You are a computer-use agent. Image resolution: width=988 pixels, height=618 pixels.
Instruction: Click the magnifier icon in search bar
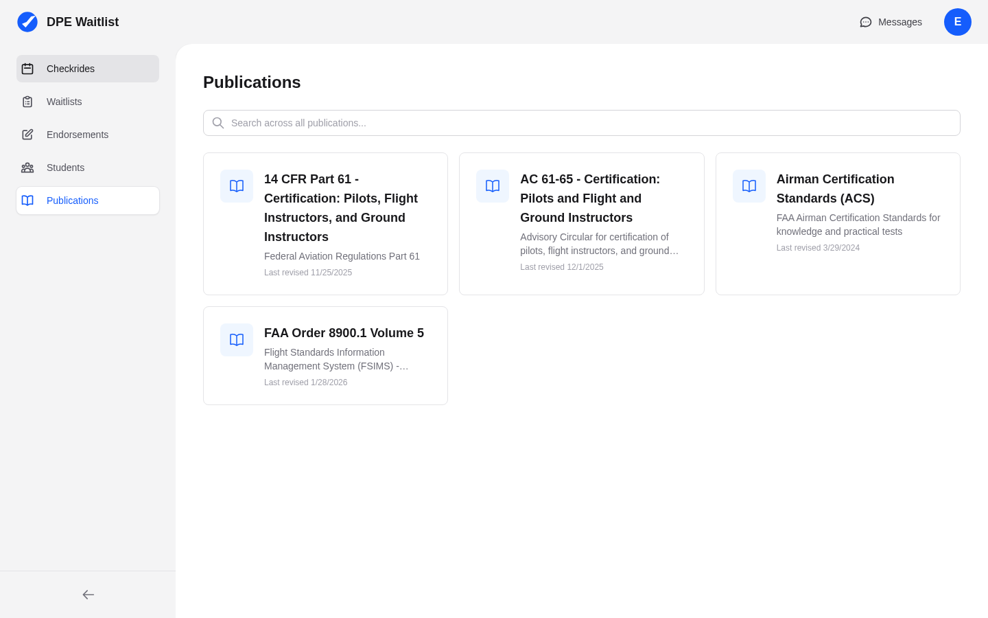coord(218,123)
